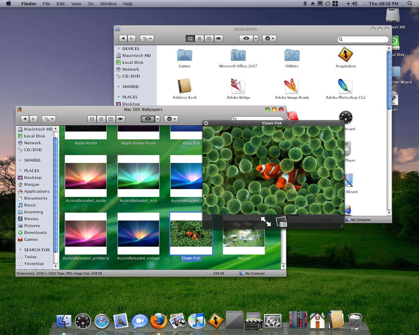Open CD/DVD in the Applications window sidebar
The height and width of the screenshot is (335, 419).
point(131,76)
